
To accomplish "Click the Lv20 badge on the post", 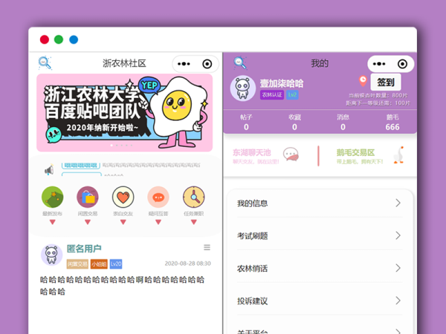I will tap(116, 263).
